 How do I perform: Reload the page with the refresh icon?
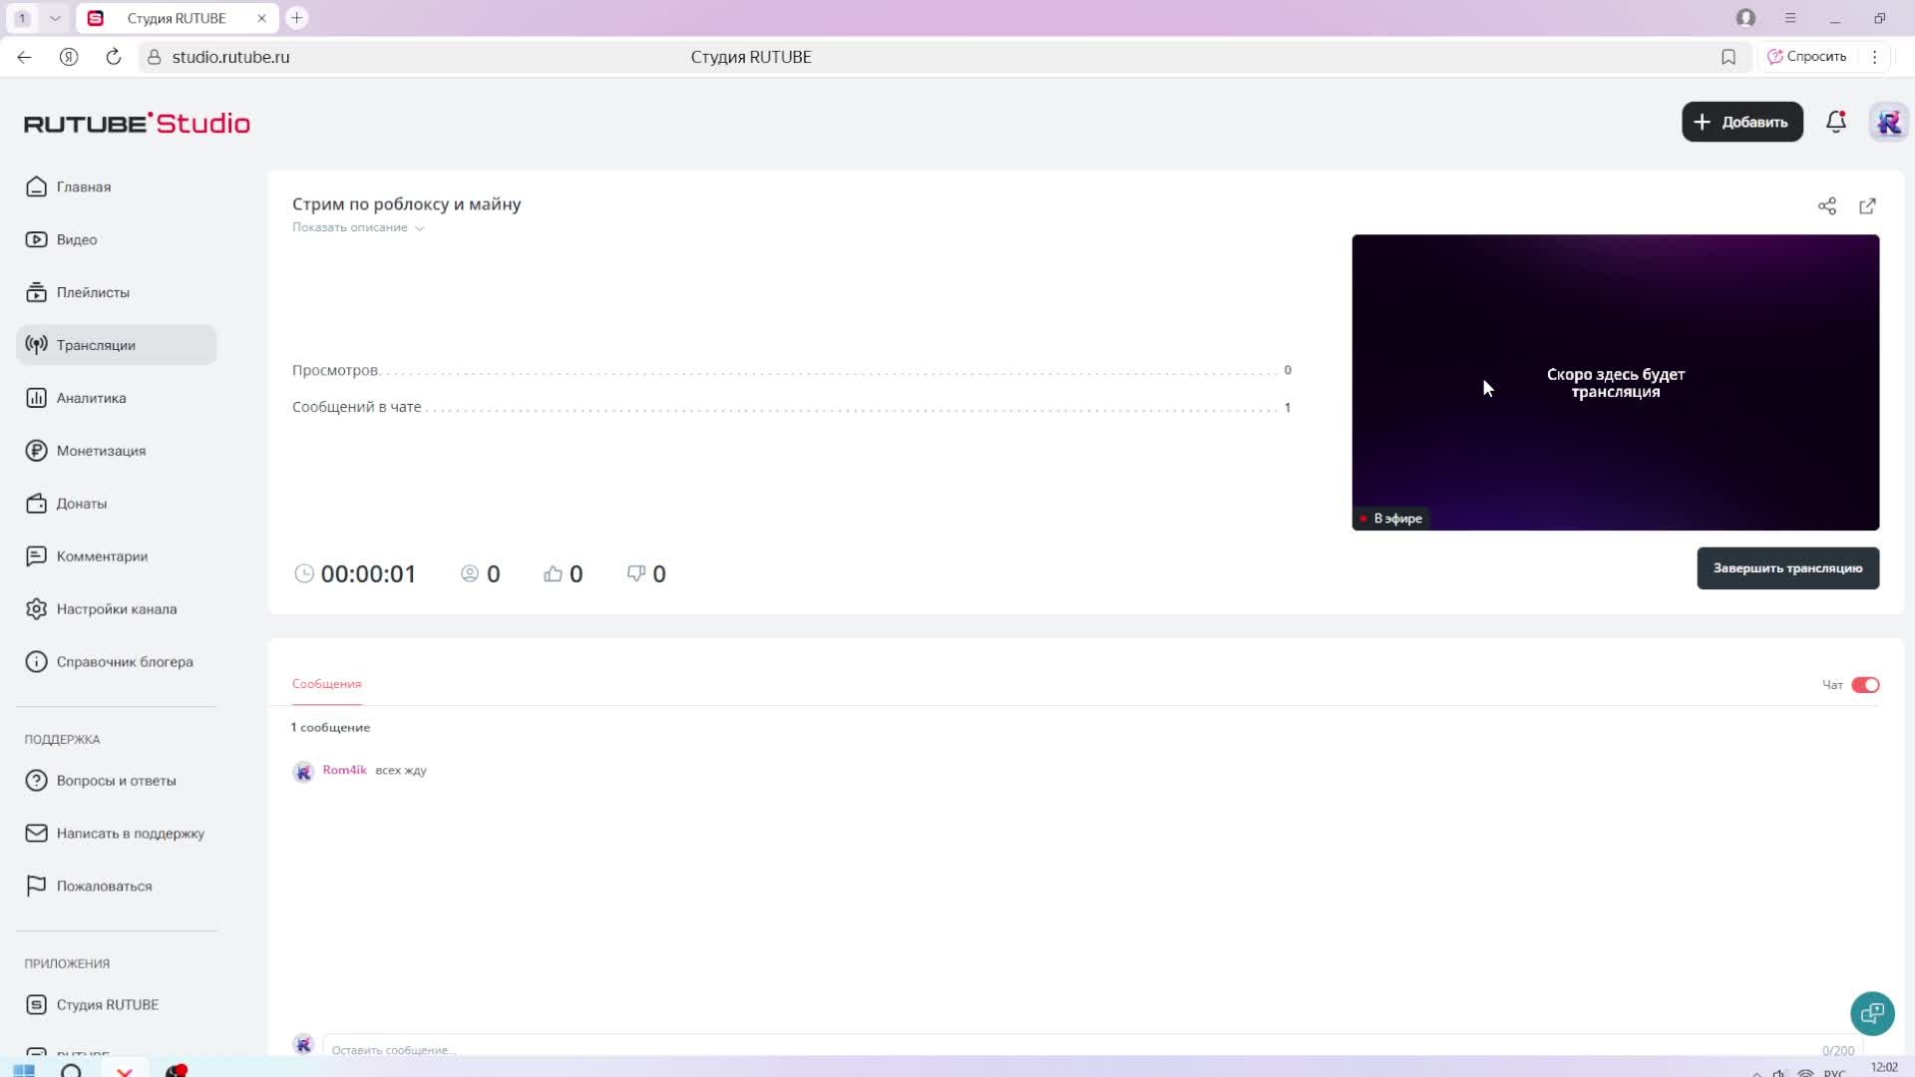(x=114, y=57)
